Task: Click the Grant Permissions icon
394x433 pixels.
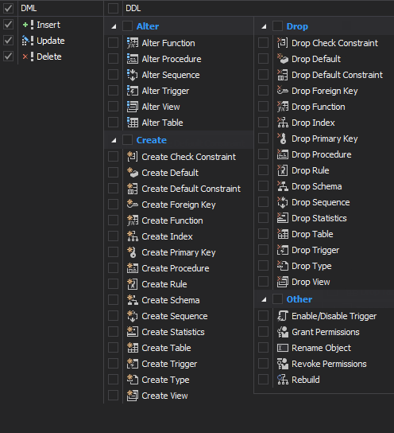Action: click(283, 332)
